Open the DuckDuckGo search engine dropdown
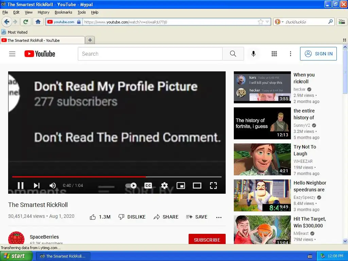Image resolution: width=348 pixels, height=261 pixels. 279,22
